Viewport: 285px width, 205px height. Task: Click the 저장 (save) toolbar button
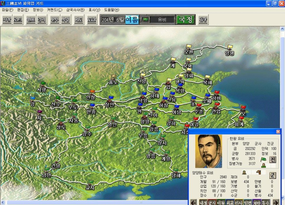(7, 20)
